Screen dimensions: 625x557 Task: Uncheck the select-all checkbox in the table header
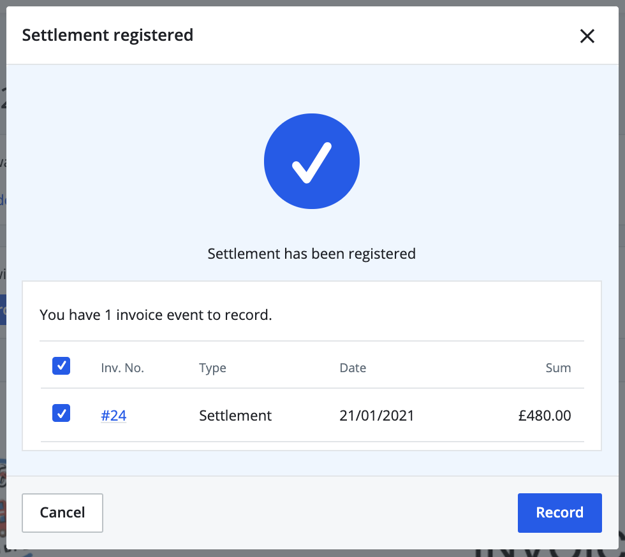[x=61, y=365]
